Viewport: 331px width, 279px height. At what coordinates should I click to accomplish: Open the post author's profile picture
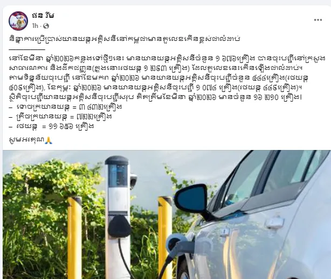[18, 21]
